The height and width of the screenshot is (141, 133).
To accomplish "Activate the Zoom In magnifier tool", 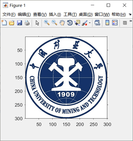I will pyautogui.click(x=47, y=23).
